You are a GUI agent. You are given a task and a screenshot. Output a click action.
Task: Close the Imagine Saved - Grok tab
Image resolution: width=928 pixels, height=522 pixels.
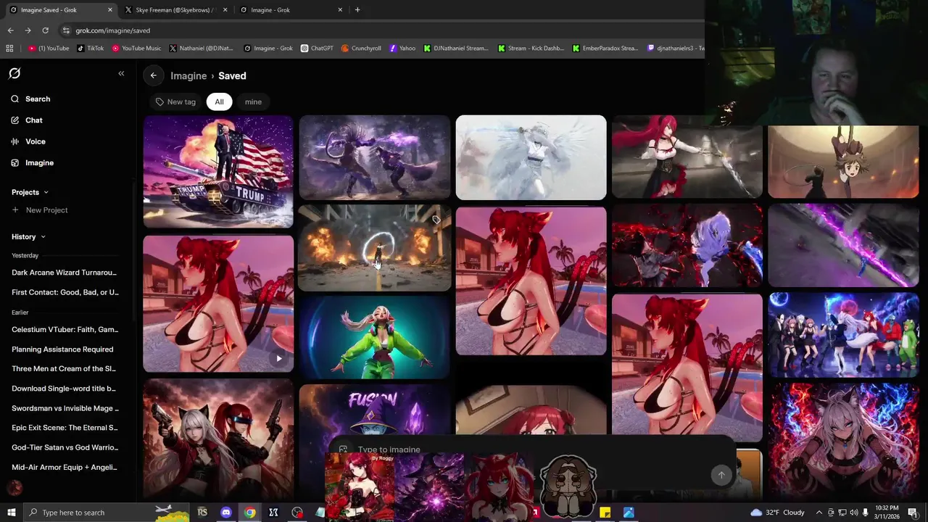click(x=110, y=10)
